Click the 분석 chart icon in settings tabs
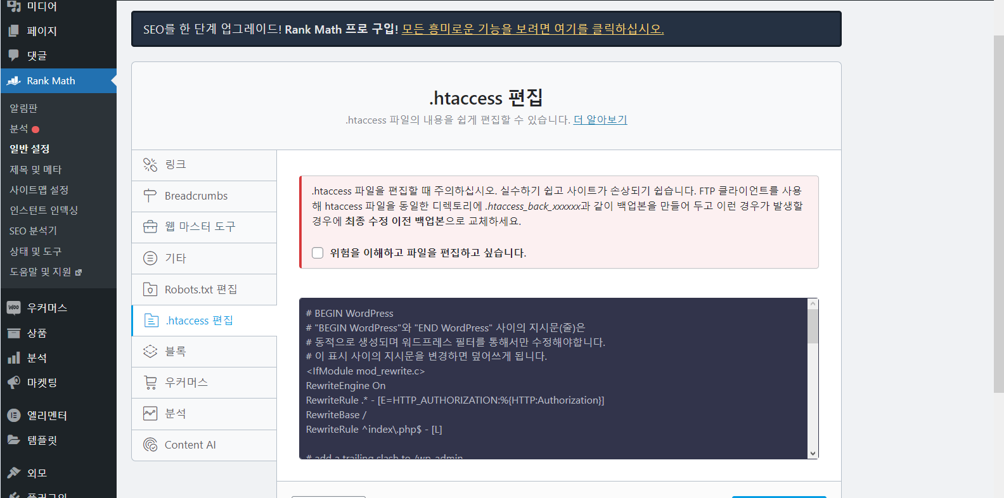 coord(150,414)
